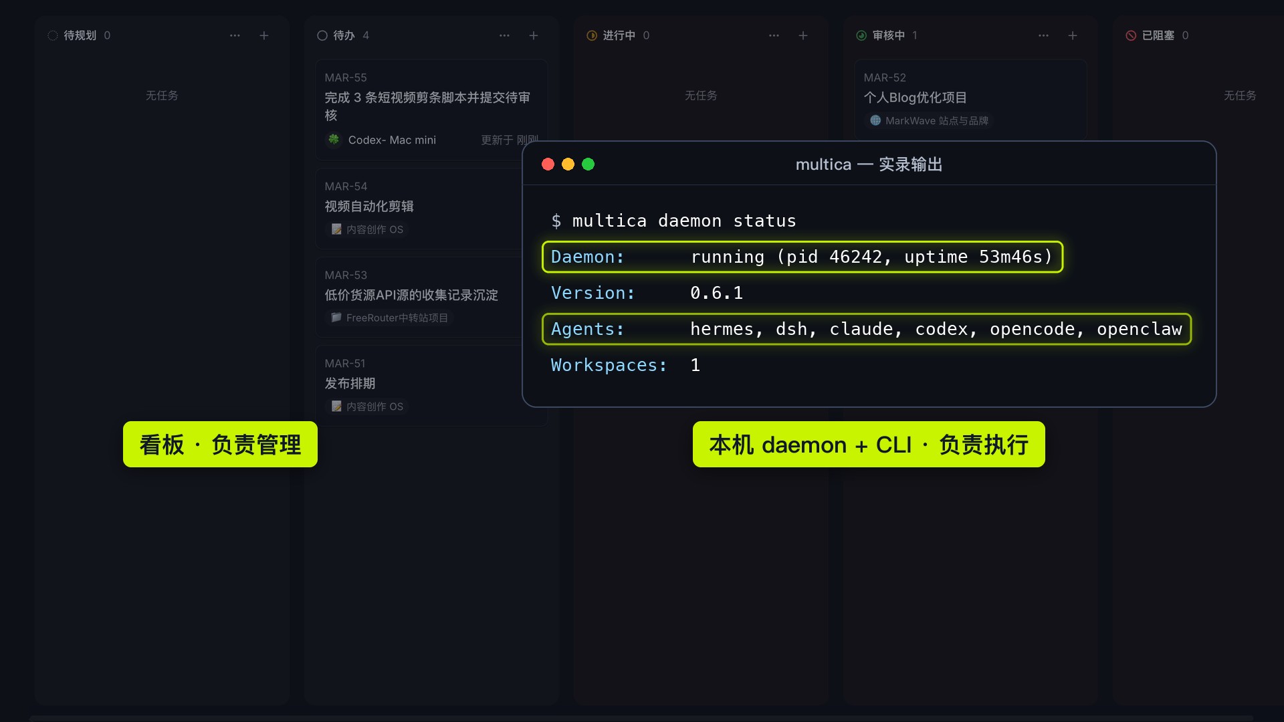Open the 审核中 column more options menu
This screenshot has width=1284, height=722.
click(x=1043, y=35)
